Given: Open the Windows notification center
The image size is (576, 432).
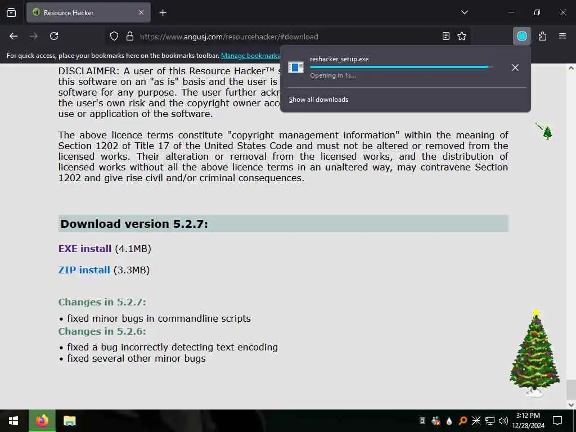Looking at the screenshot, I should coord(557,421).
